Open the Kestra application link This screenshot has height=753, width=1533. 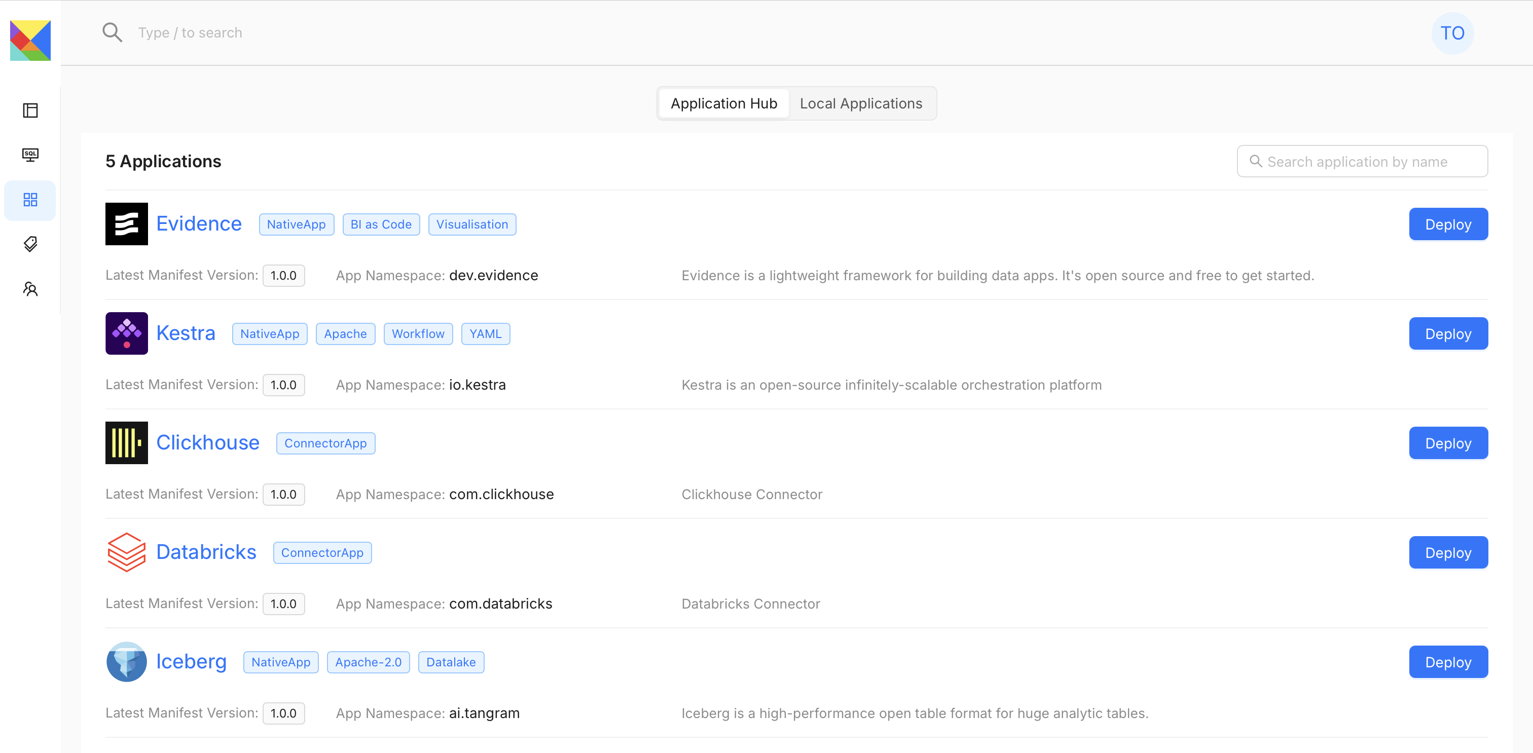pyautogui.click(x=186, y=333)
